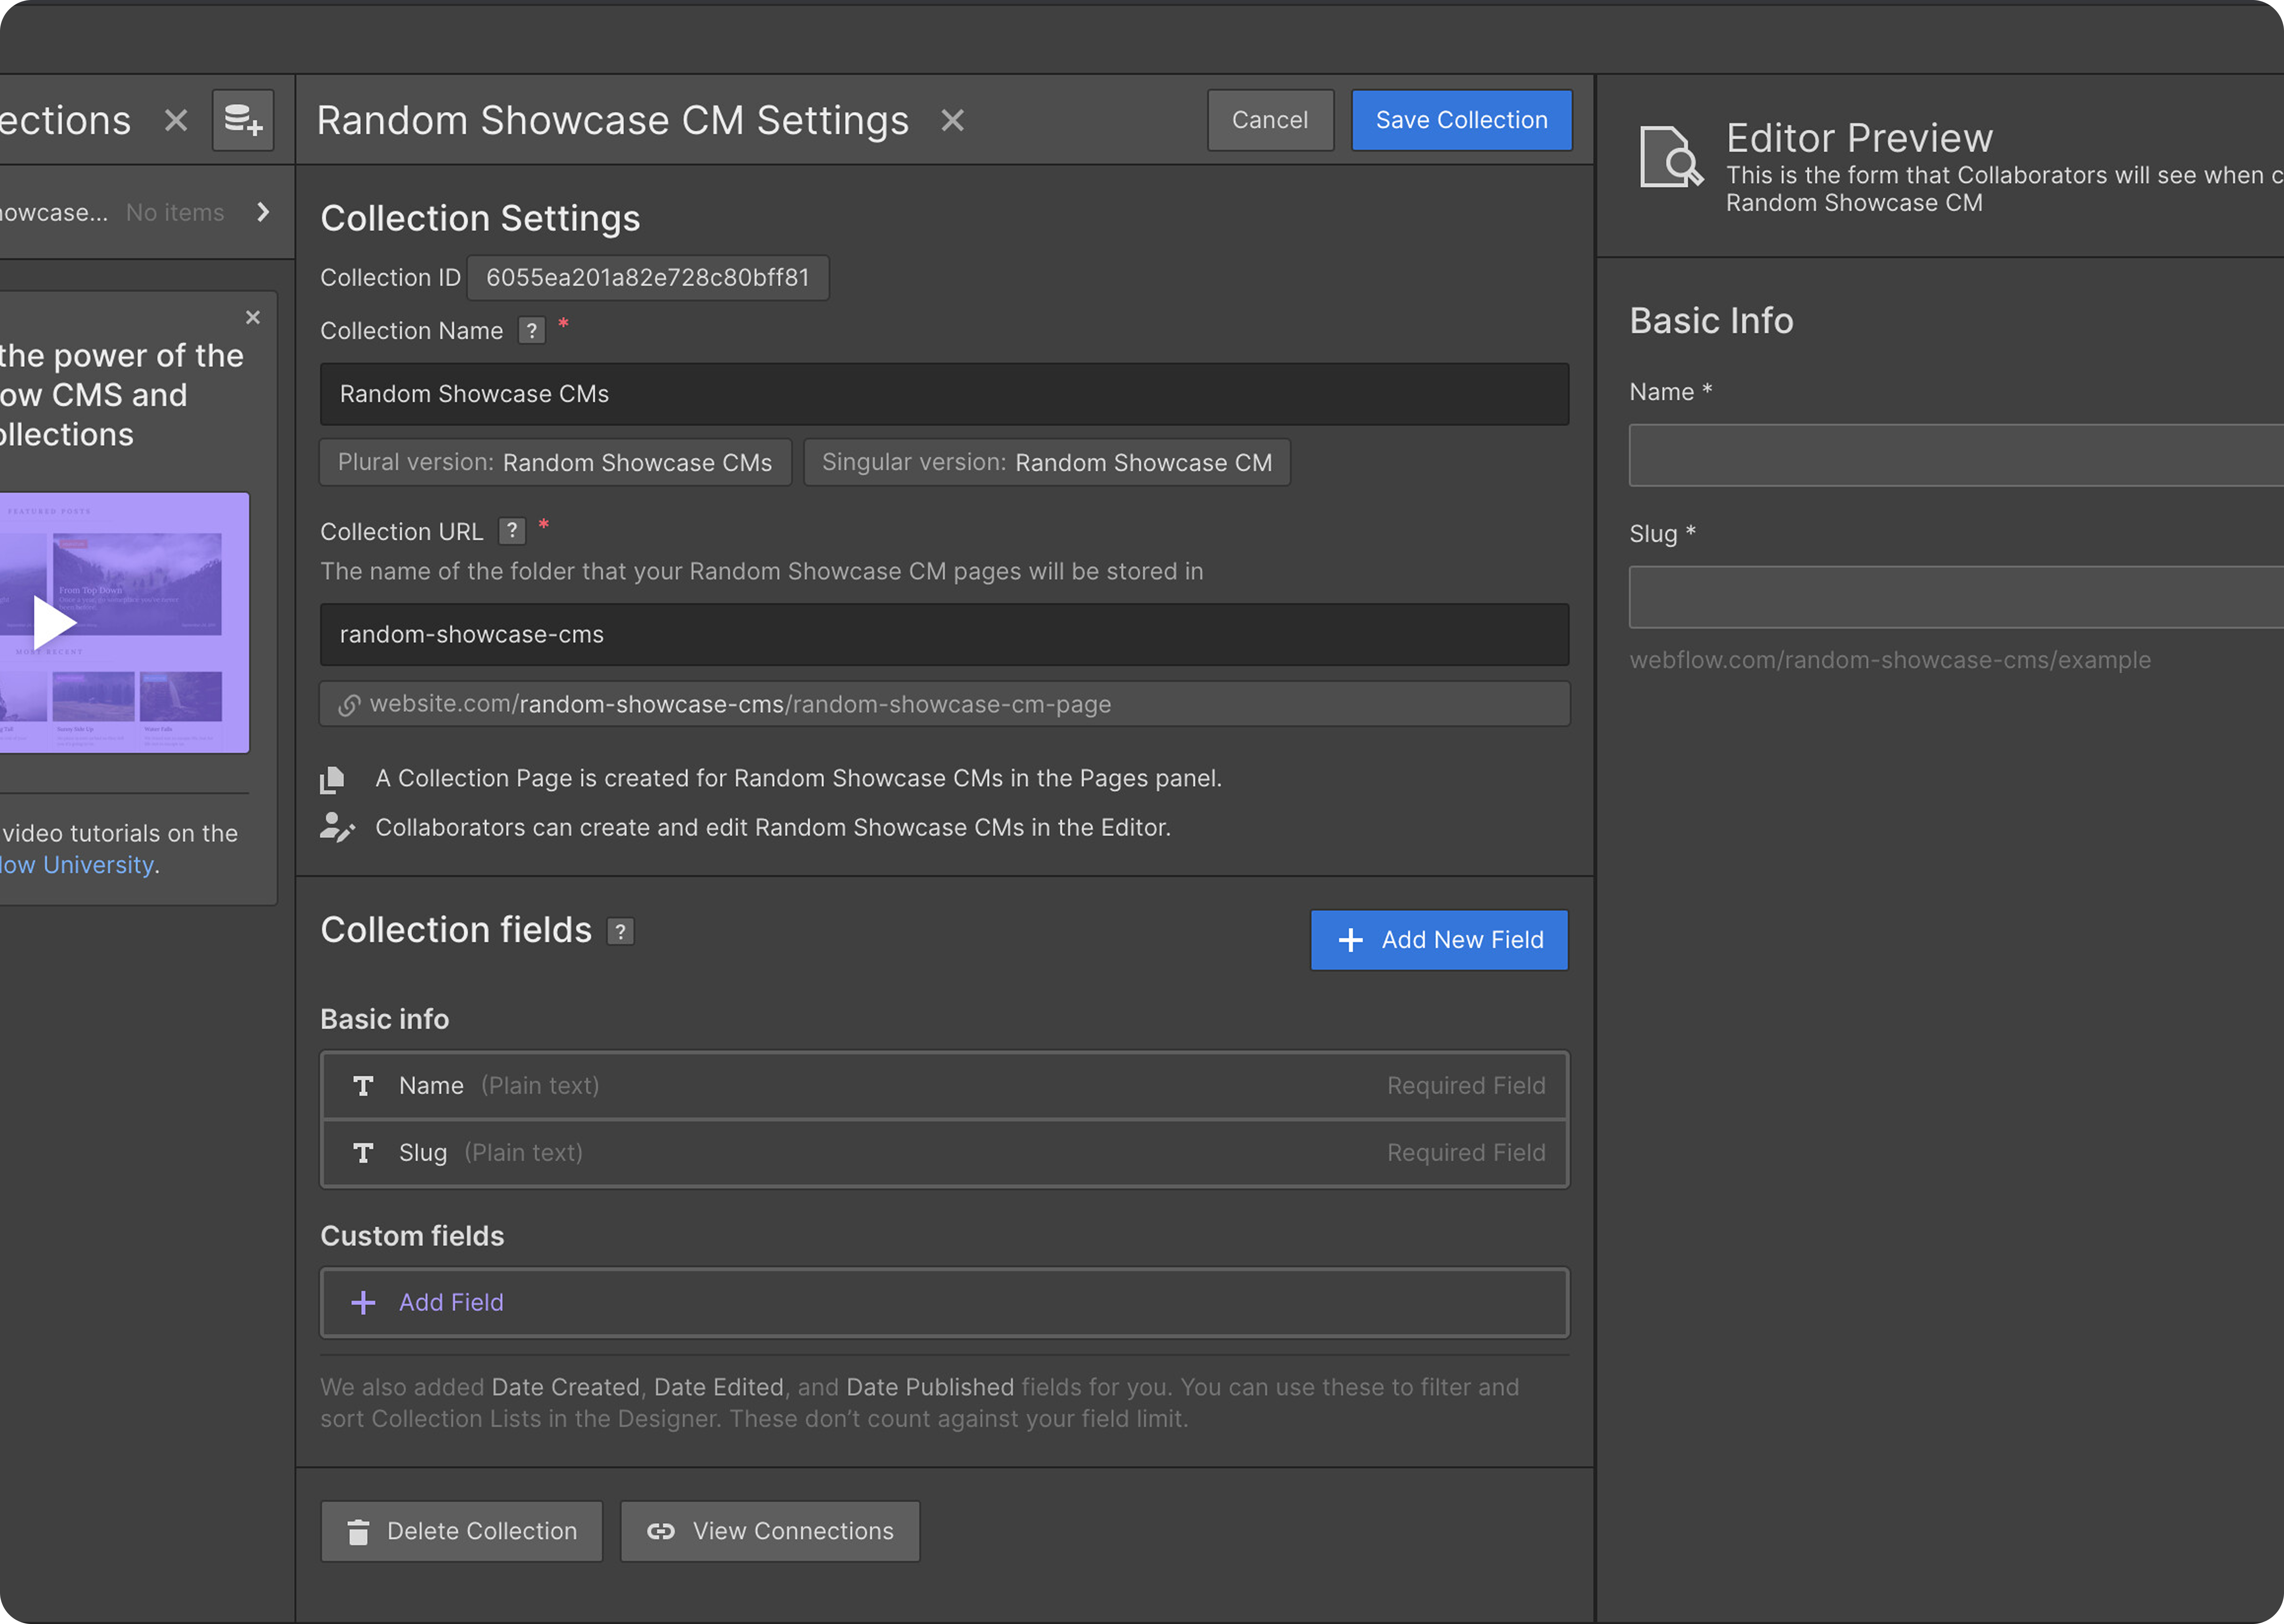
Task: Dismiss the CMS tutorial card
Action: 253,317
